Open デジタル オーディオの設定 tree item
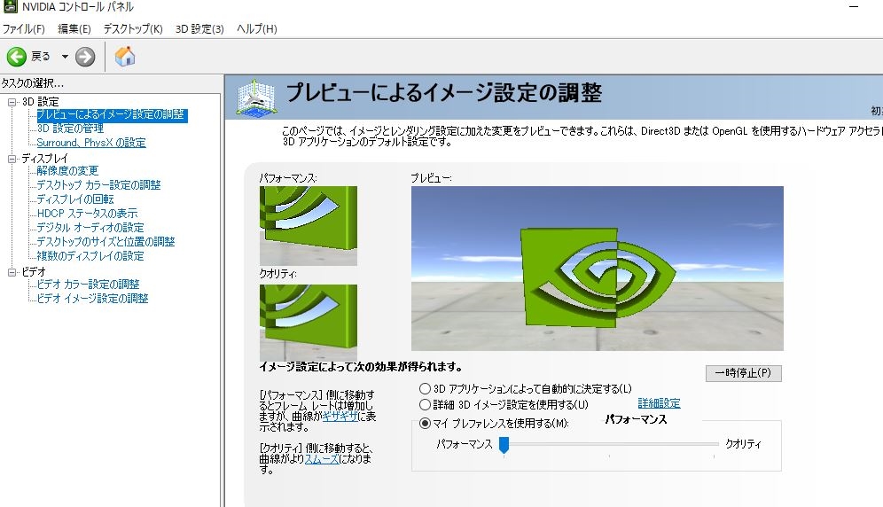The image size is (883, 507). tap(90, 228)
